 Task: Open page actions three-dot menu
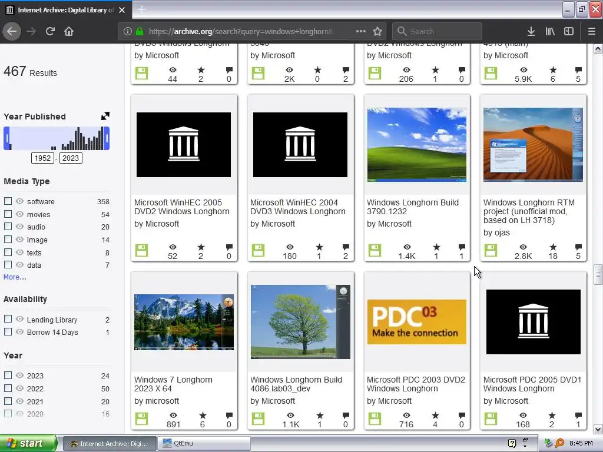coord(361,31)
